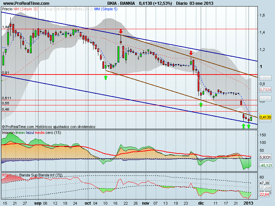
Task: Select the red 22,64 RSI value box
Action: point(264,194)
